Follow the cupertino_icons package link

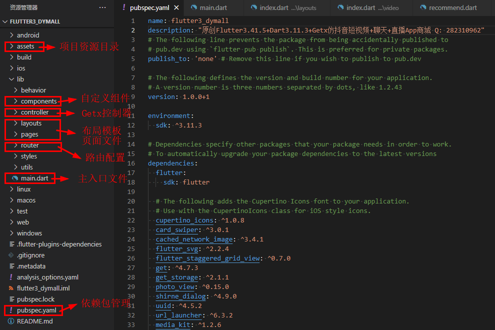[184, 220]
